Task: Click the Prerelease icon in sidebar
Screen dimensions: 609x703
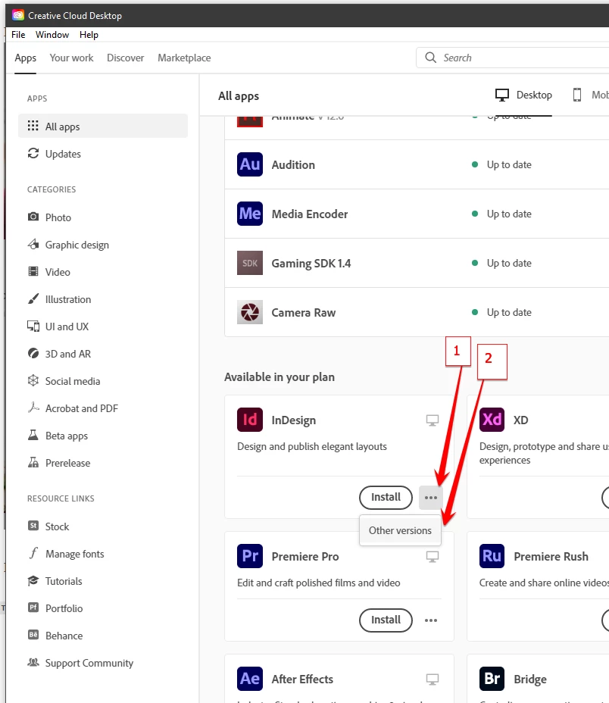Action: pos(33,462)
